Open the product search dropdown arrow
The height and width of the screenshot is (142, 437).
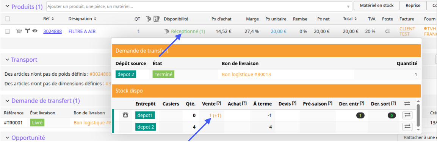pos(348,6)
